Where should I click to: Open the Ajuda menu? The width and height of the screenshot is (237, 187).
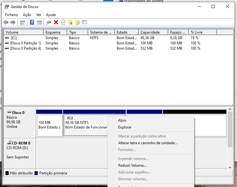(51, 15)
